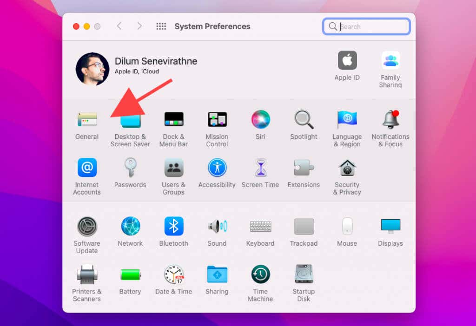476x326 pixels.
Task: Click the user profile picture
Action: tap(93, 69)
